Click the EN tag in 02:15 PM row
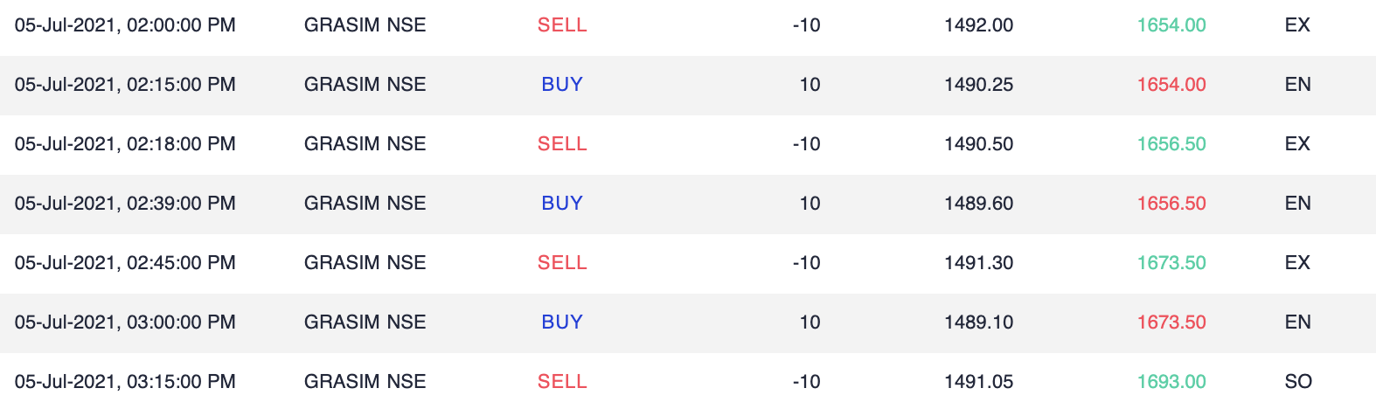 click(x=1298, y=85)
